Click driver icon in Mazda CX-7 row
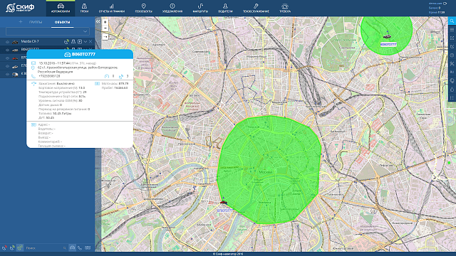456x256 pixels. pyautogui.click(x=73, y=42)
